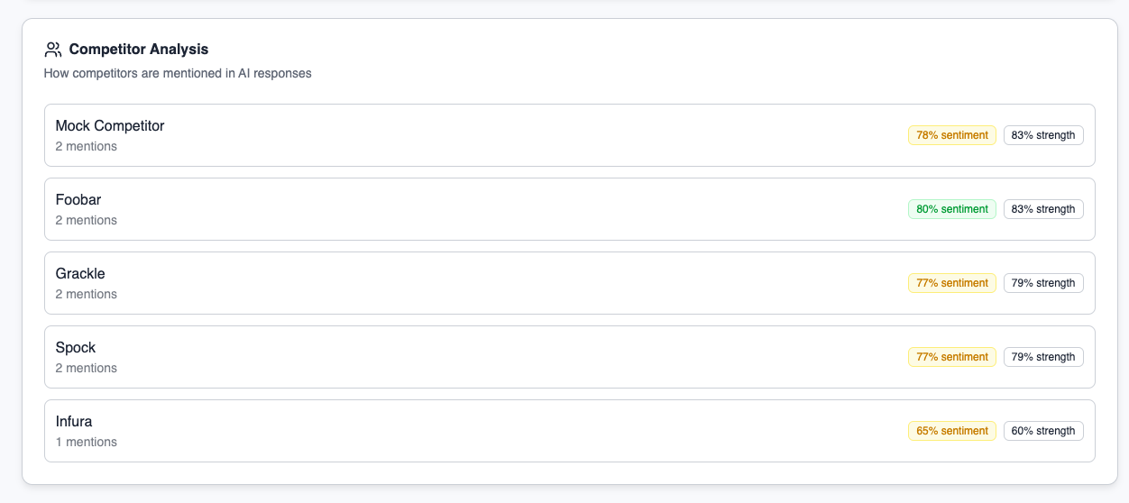
Task: Click the '2 mentions' text under Mock Competitor
Action: (x=87, y=147)
